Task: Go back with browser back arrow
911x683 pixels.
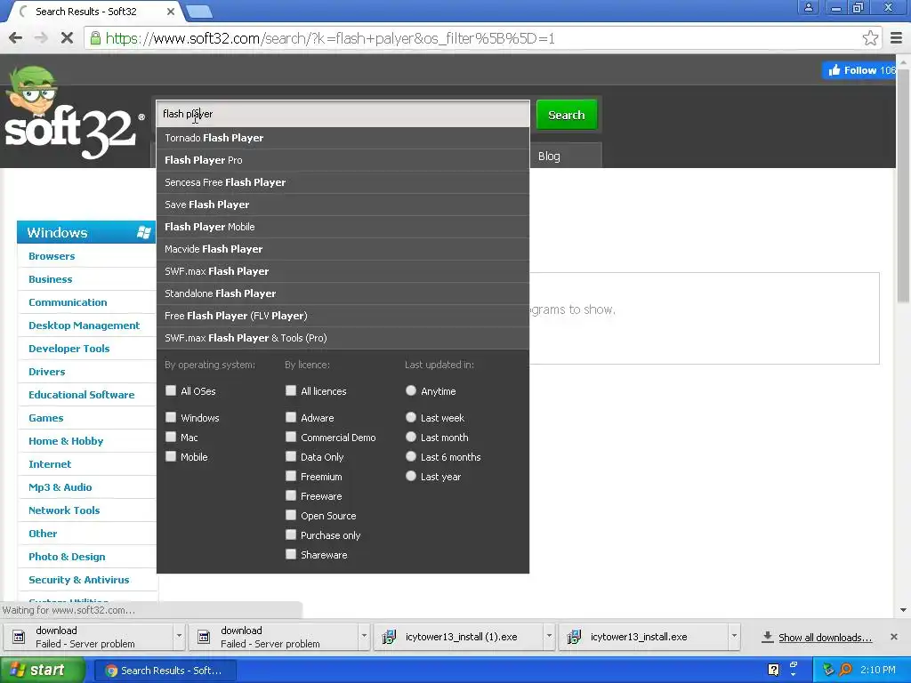Action: click(x=16, y=38)
